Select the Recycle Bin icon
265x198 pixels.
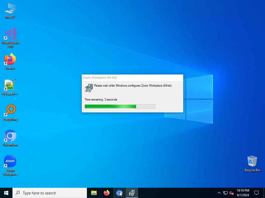tap(252, 164)
